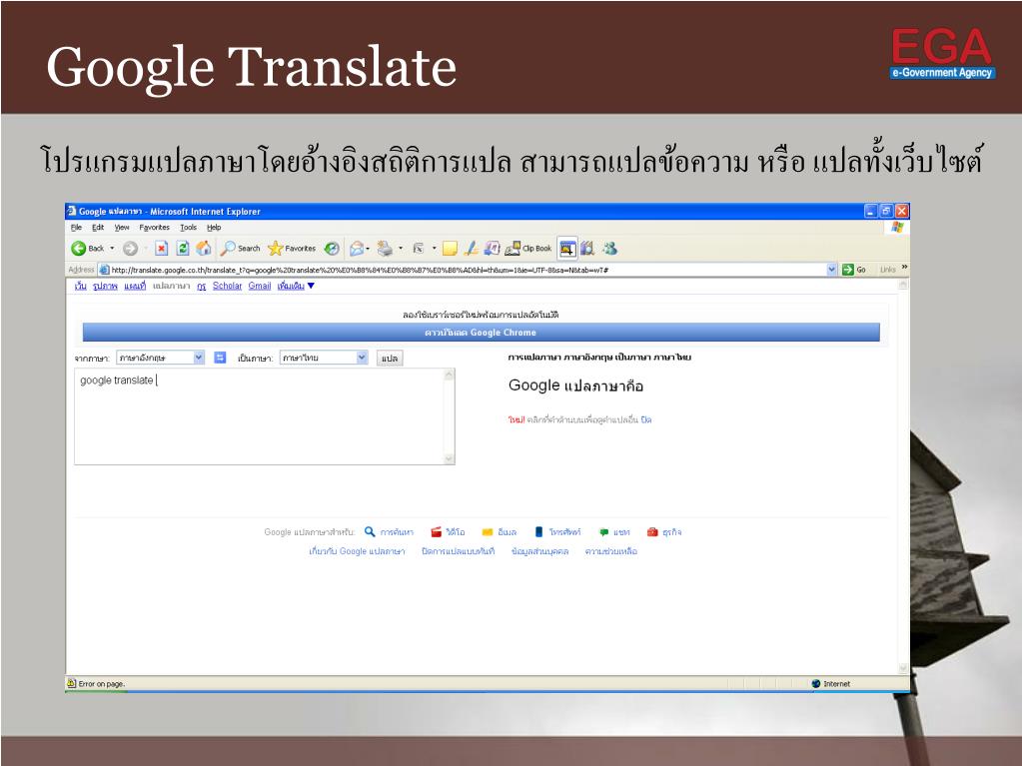Open the กรุ link before Scholar
This screenshot has width=1022, height=766.
202,286
